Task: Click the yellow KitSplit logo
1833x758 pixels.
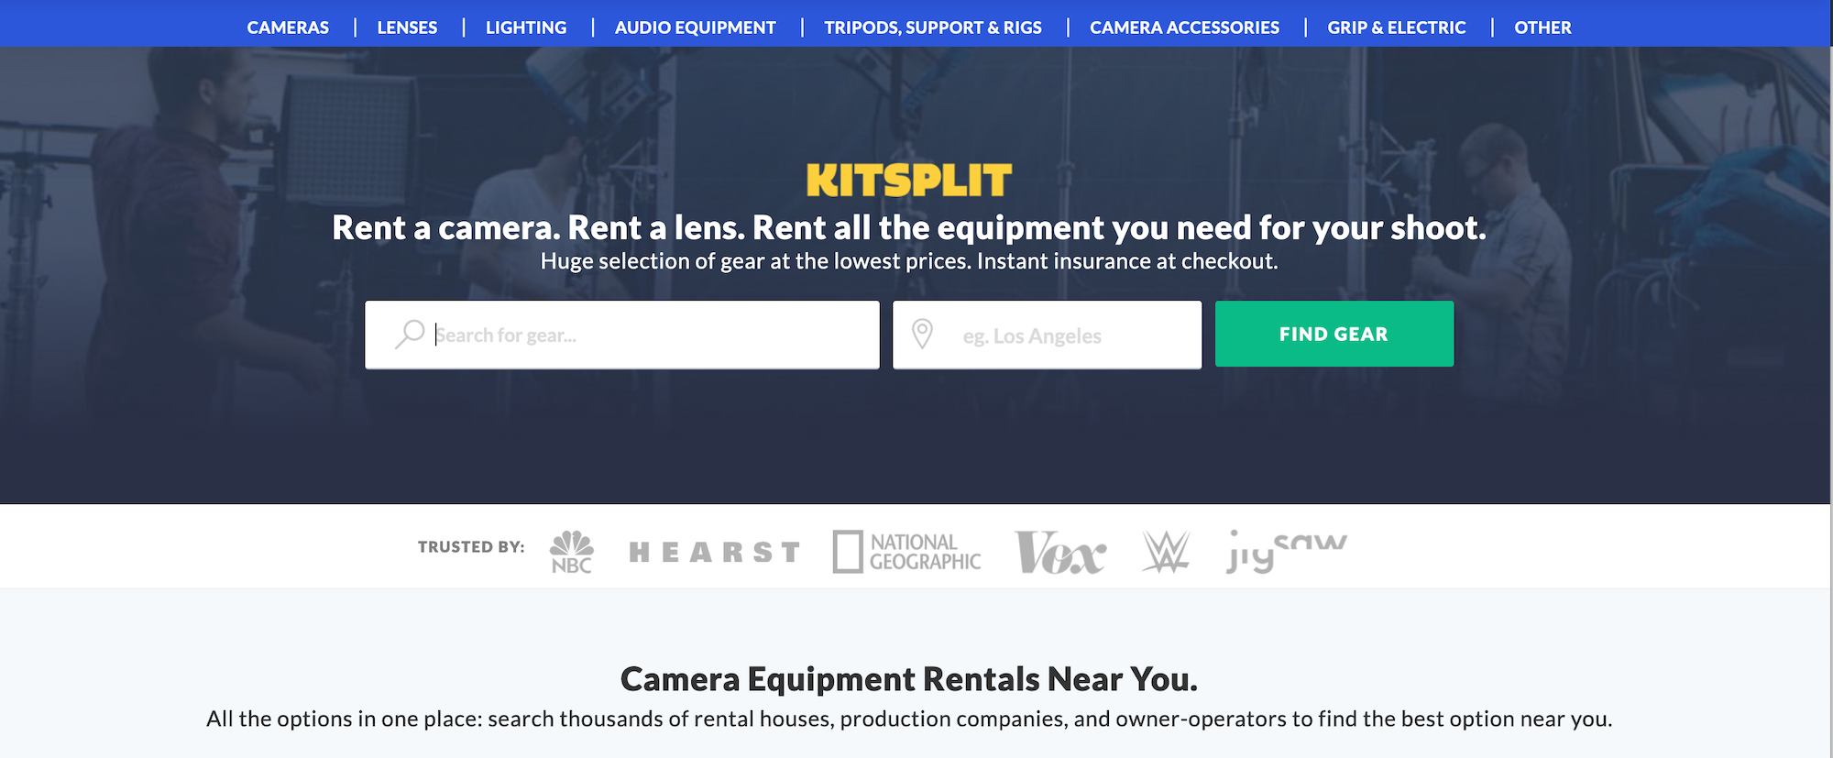Action: pyautogui.click(x=909, y=181)
